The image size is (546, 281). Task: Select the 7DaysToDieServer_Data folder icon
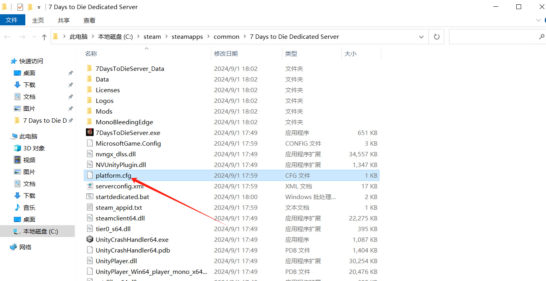click(89, 68)
